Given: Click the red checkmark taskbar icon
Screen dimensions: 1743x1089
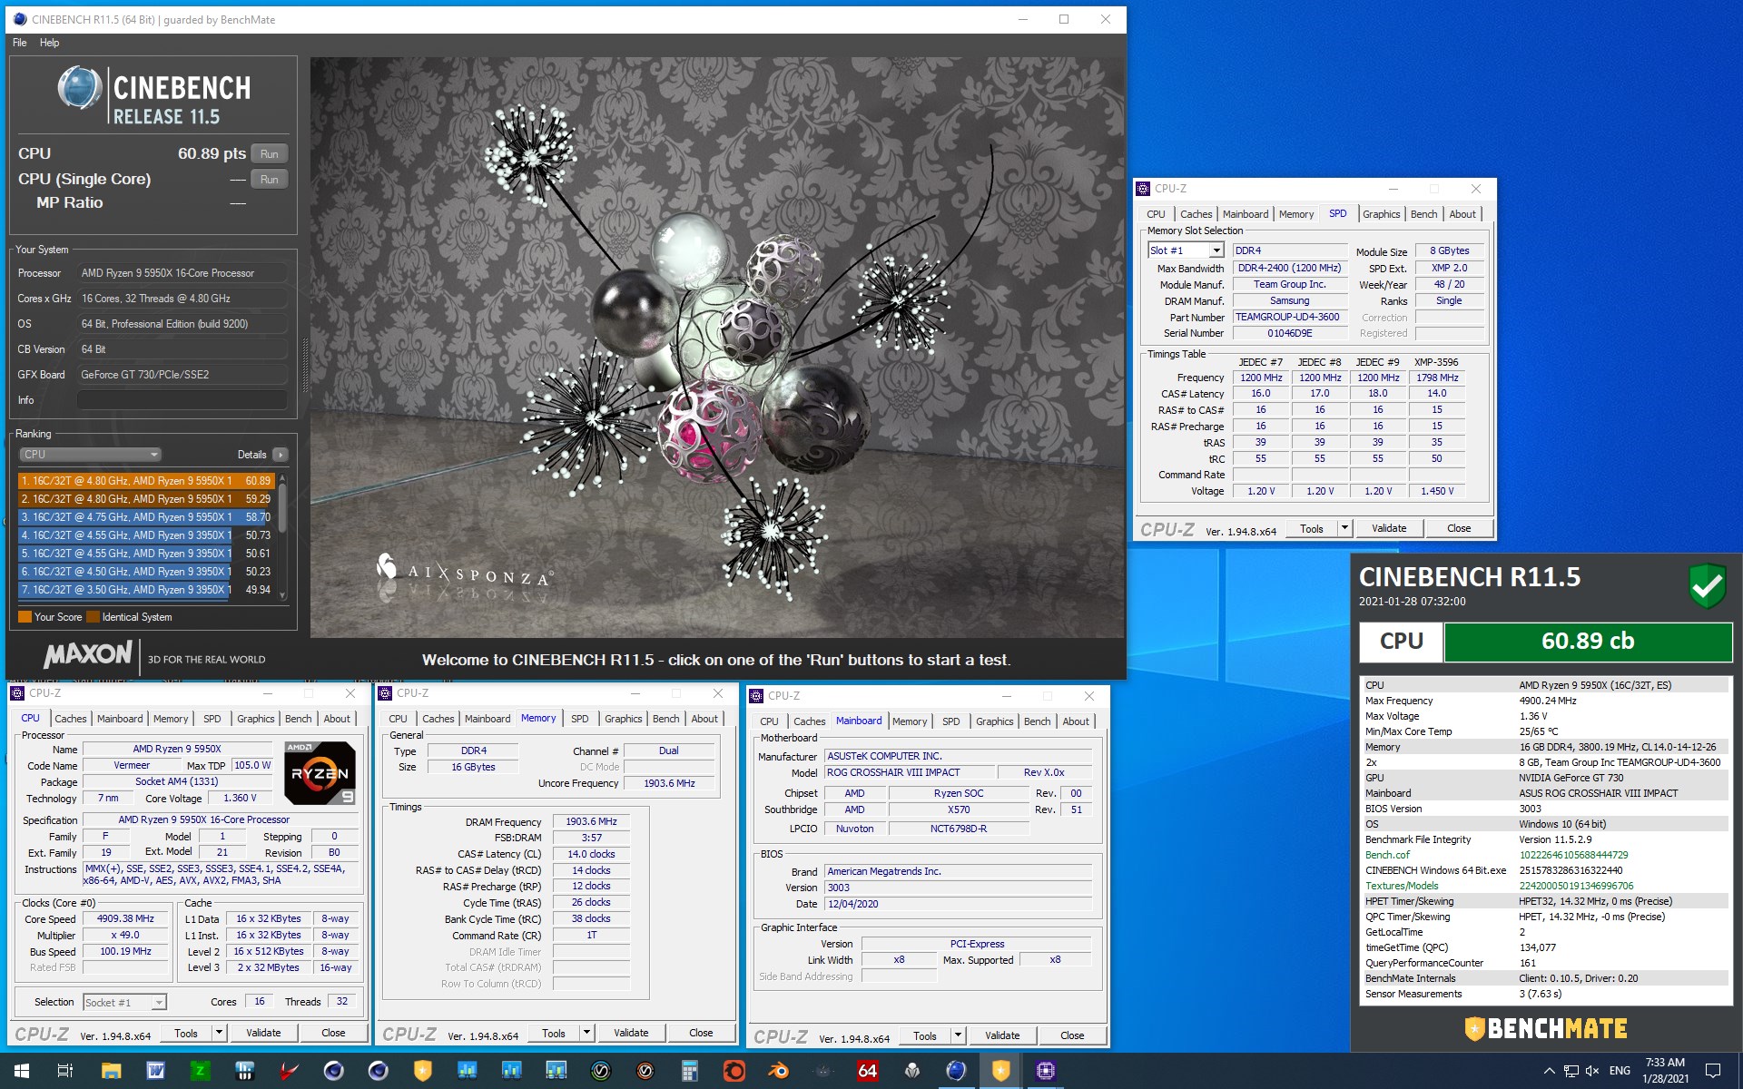Looking at the screenshot, I should (289, 1071).
